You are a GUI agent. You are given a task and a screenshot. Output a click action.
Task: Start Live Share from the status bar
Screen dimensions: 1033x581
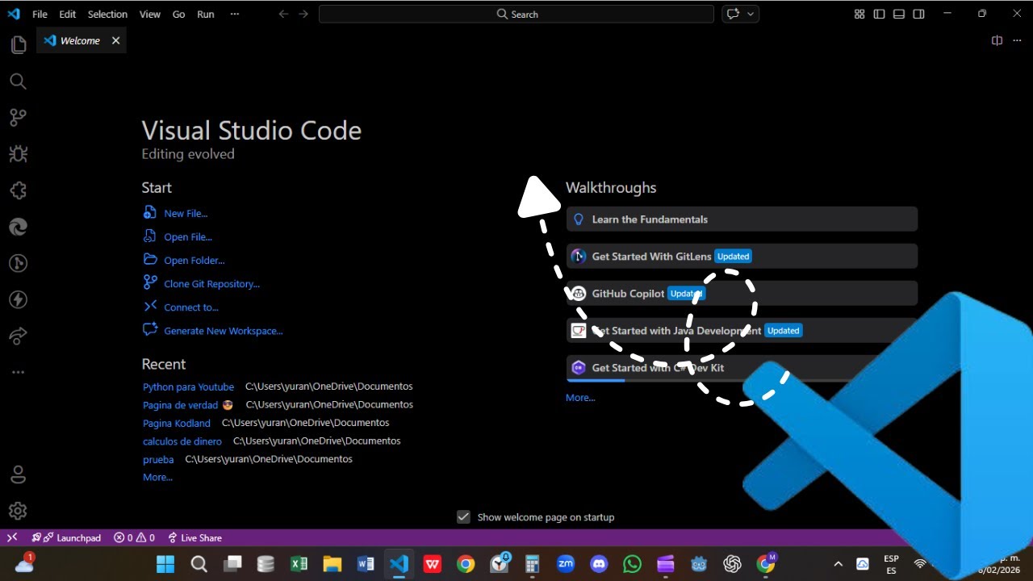[194, 537]
